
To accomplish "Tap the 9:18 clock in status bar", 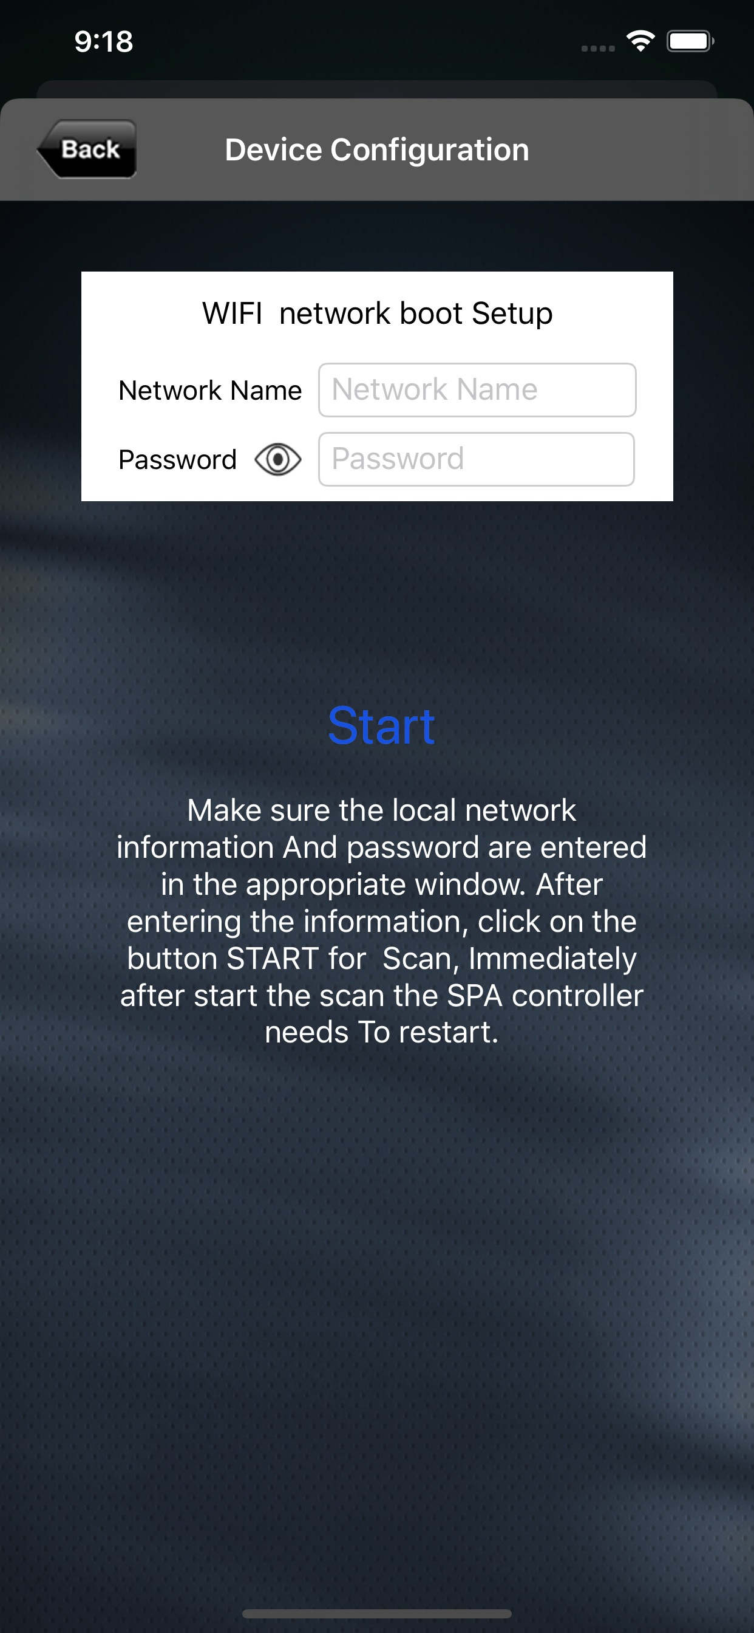I will 104,42.
